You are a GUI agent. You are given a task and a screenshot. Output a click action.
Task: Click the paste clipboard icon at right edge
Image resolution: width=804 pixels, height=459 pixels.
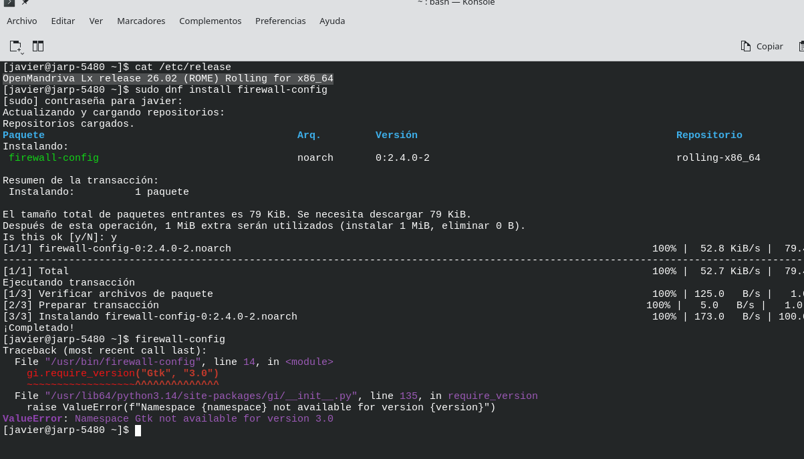pos(801,46)
